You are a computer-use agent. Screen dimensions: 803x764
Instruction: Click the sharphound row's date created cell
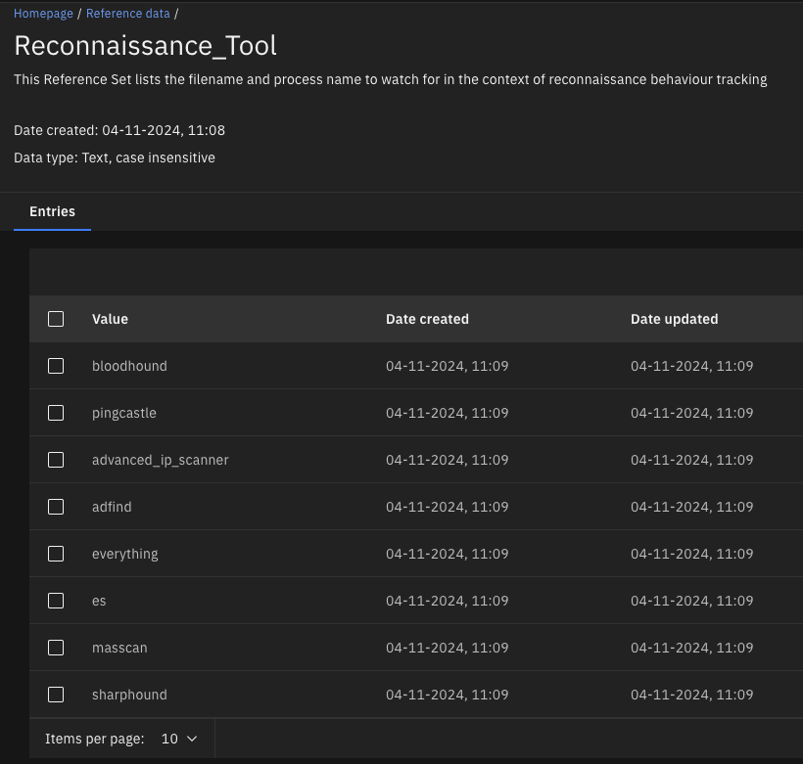(447, 694)
